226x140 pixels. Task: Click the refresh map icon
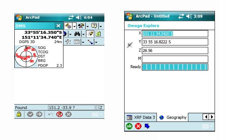coord(98,34)
